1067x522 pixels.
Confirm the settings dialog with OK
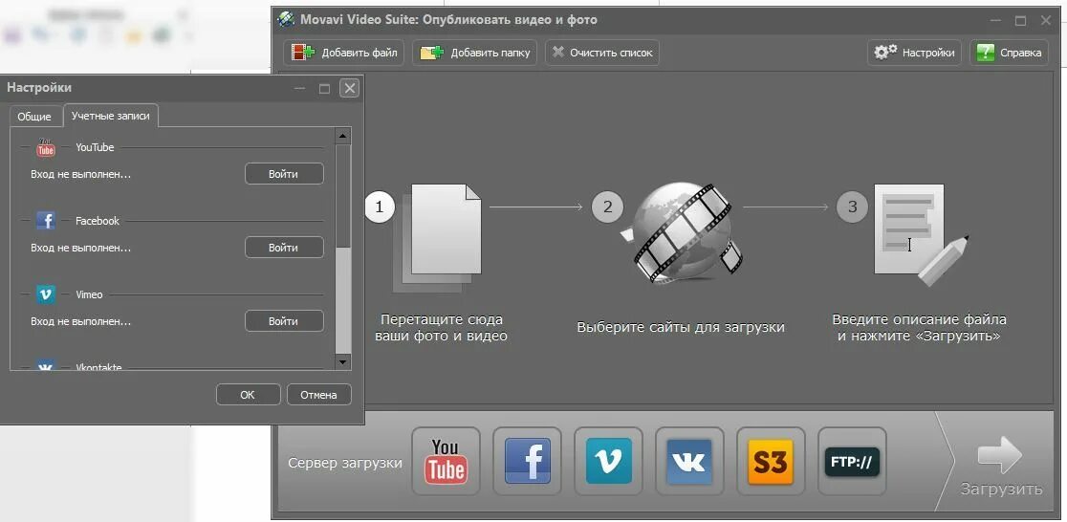248,394
